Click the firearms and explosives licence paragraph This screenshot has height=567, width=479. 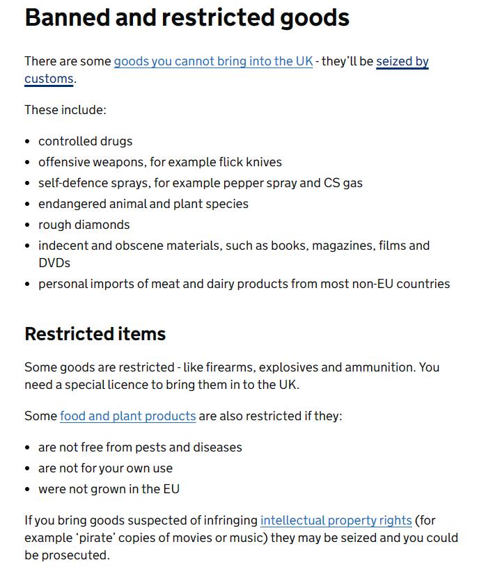pos(231,376)
